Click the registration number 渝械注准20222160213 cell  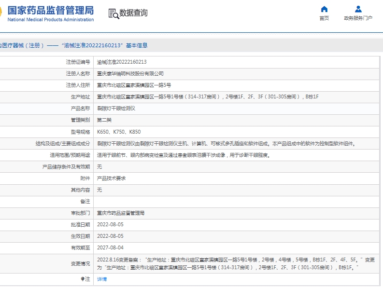tap(122, 62)
